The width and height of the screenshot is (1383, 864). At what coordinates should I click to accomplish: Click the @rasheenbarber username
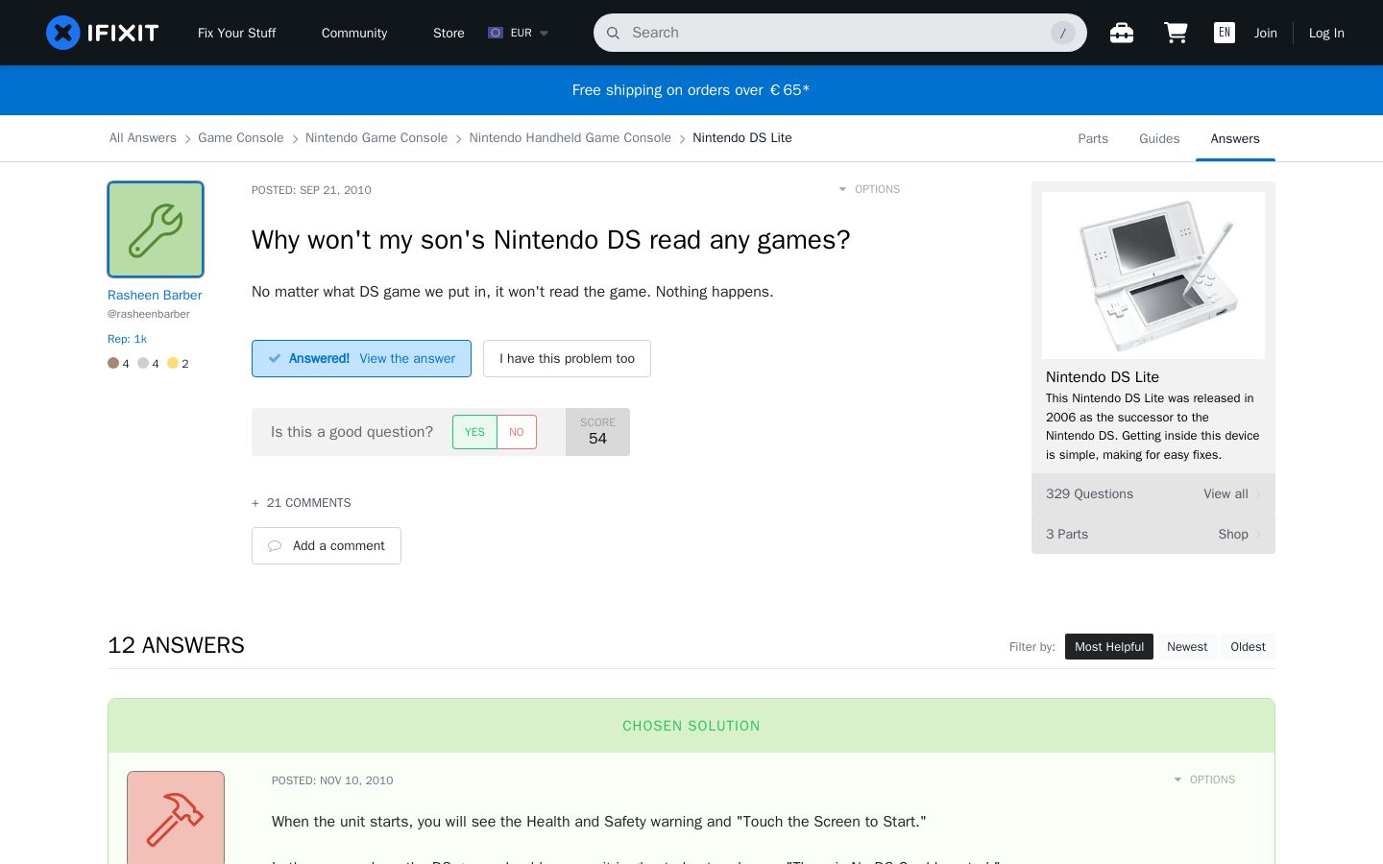coord(149,314)
